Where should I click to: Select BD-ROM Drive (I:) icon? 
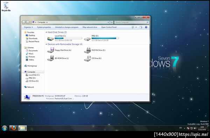[x=51, y=58]
